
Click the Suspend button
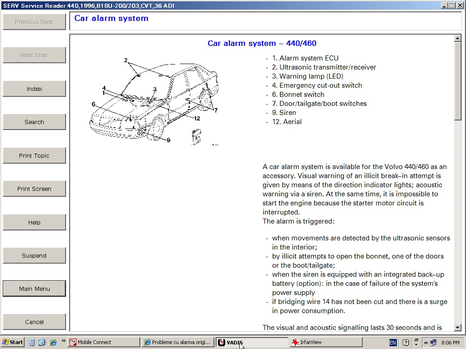click(x=34, y=255)
